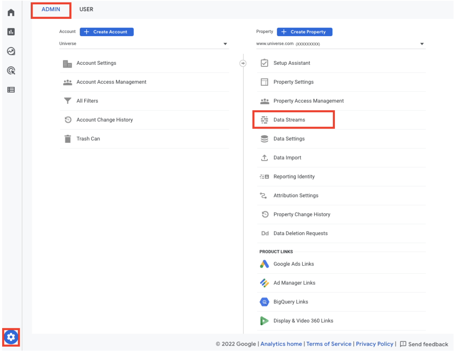455x351 pixels.
Task: Click the Create Account button
Action: pos(107,32)
